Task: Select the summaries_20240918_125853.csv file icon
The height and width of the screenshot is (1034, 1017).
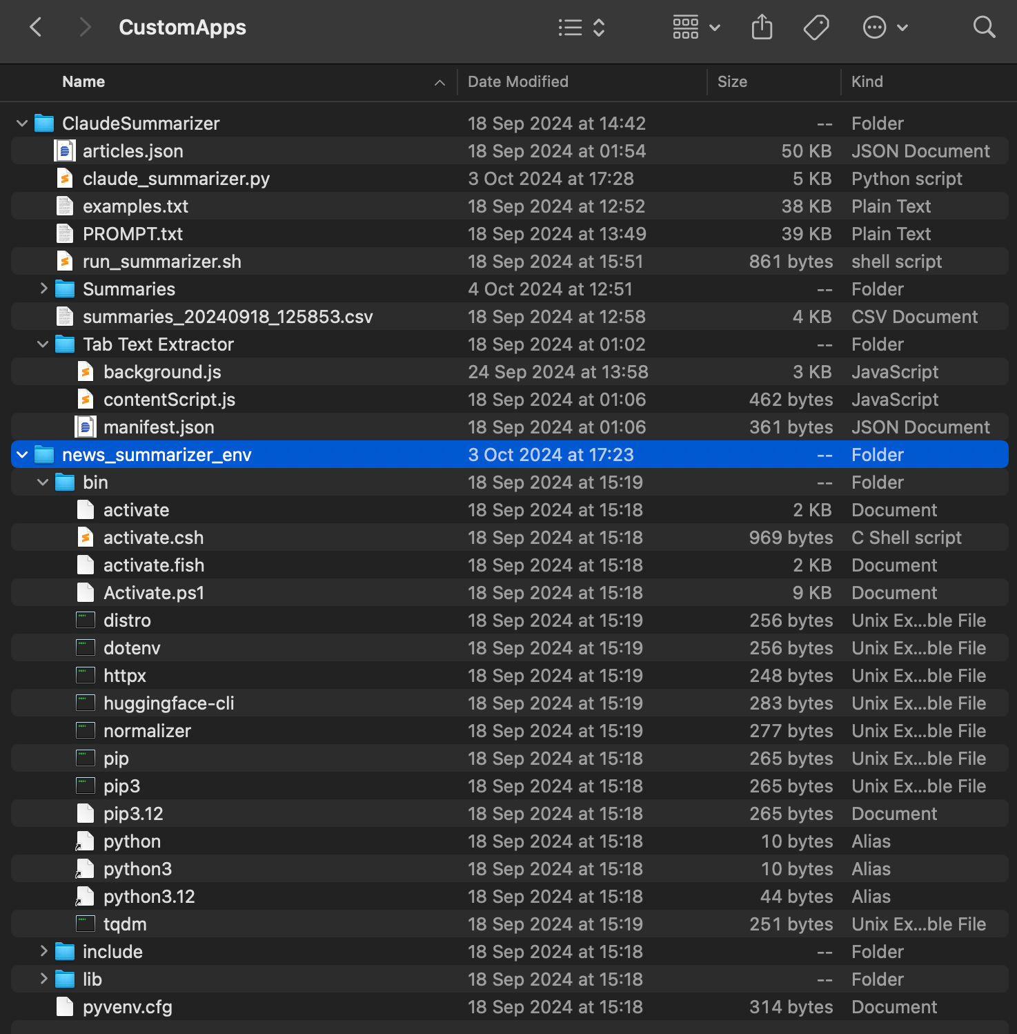Action: pyautogui.click(x=65, y=317)
